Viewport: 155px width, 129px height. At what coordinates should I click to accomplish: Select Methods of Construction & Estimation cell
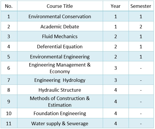coord(60,102)
